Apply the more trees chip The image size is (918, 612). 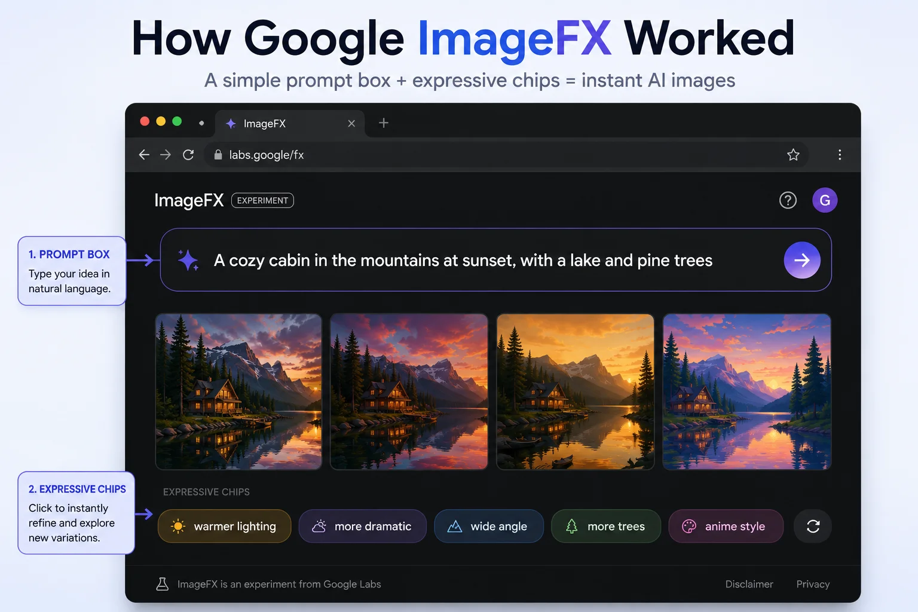point(606,526)
